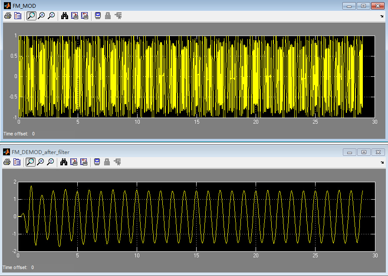This screenshot has width=388, height=276.
Task: Click the Autoscale binoculars in the FM_MOD scope
Action: 65,16
